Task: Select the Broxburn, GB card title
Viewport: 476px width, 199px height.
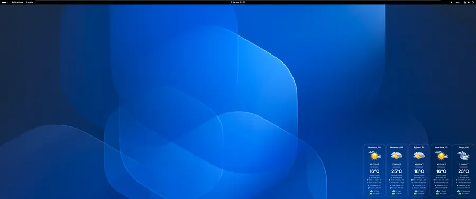Action: tap(374, 147)
